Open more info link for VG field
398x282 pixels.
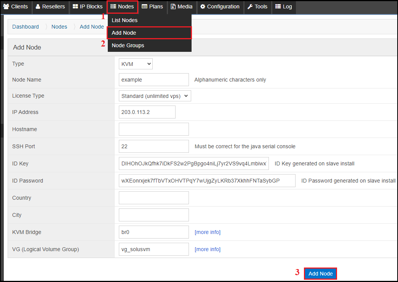[x=208, y=249]
